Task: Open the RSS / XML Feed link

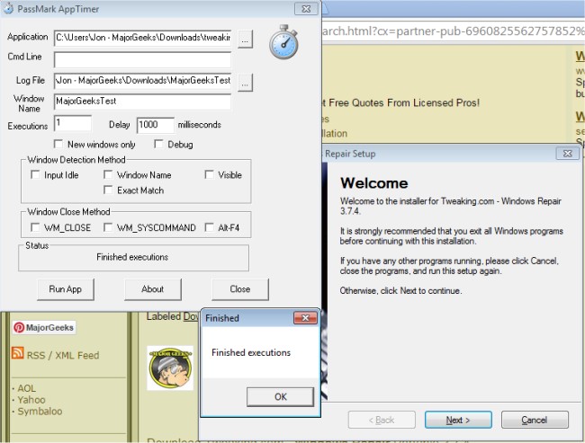Action: (x=63, y=355)
